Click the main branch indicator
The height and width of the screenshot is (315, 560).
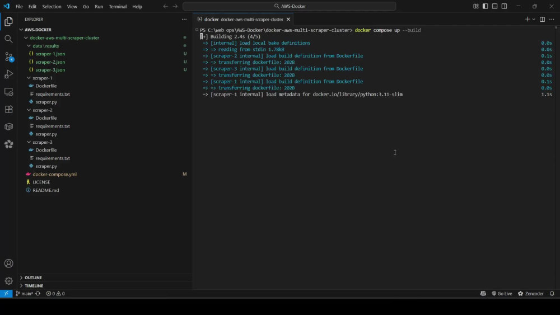[24, 294]
